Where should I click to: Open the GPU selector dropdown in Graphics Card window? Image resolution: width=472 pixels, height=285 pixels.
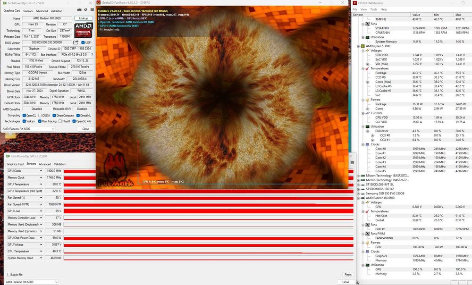(28, 129)
